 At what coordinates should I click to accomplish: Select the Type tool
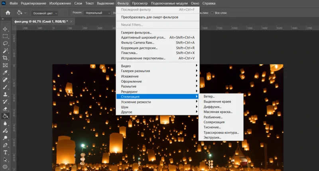click(5, 152)
